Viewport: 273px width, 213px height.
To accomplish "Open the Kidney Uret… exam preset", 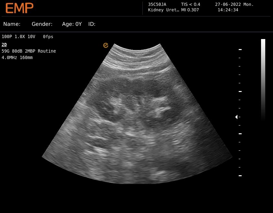I will (163, 10).
